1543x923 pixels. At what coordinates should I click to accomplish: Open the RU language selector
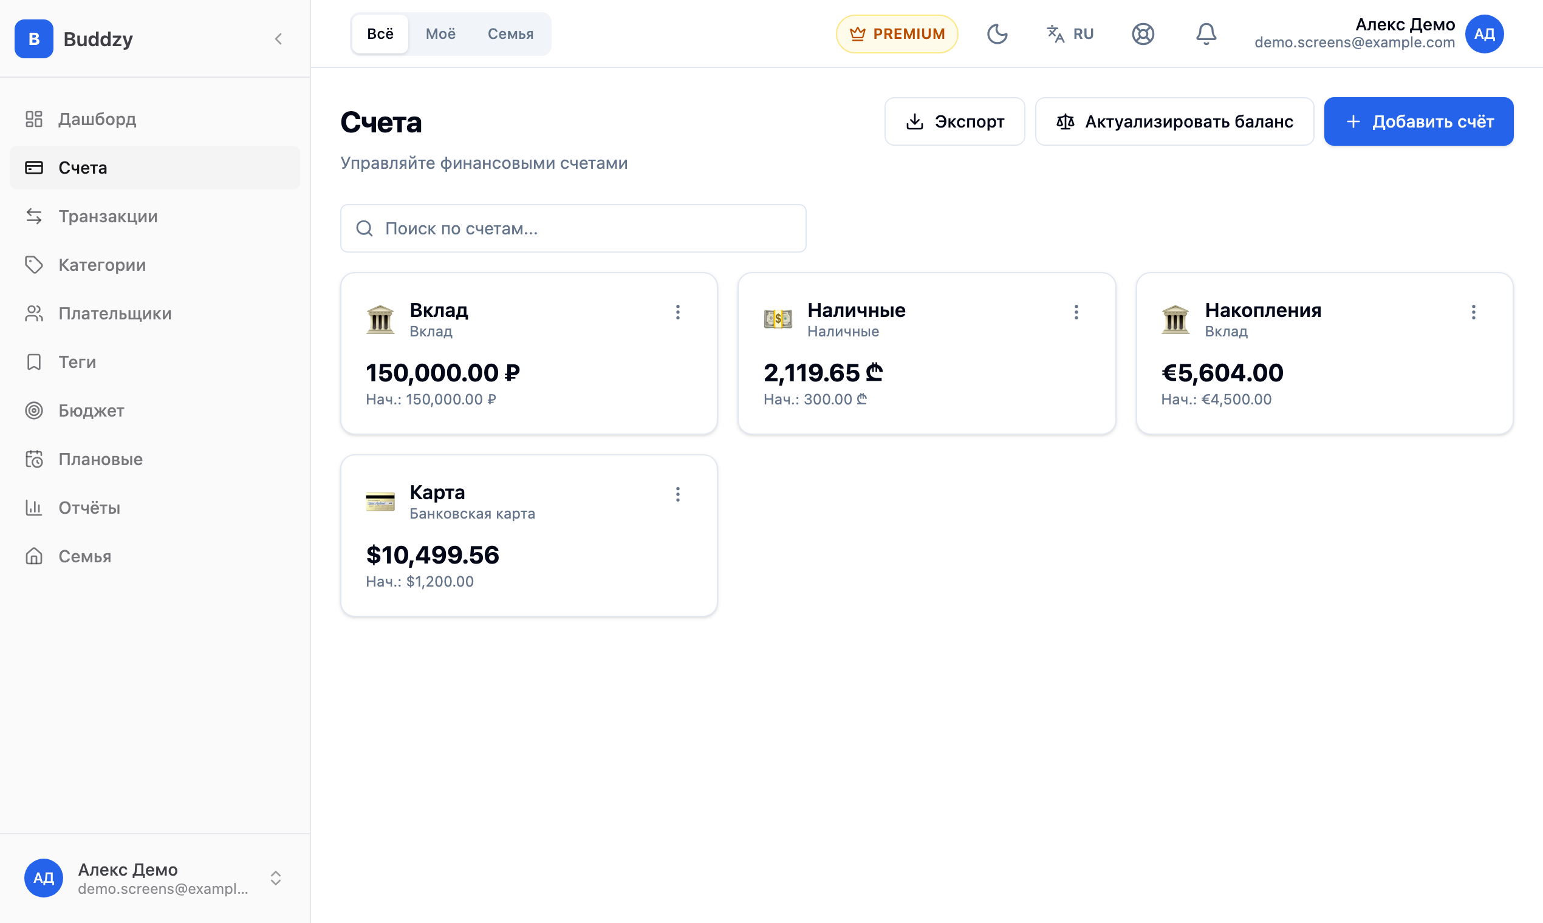tap(1070, 33)
